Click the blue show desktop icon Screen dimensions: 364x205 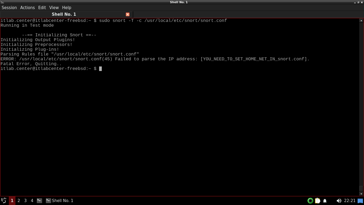point(360,201)
